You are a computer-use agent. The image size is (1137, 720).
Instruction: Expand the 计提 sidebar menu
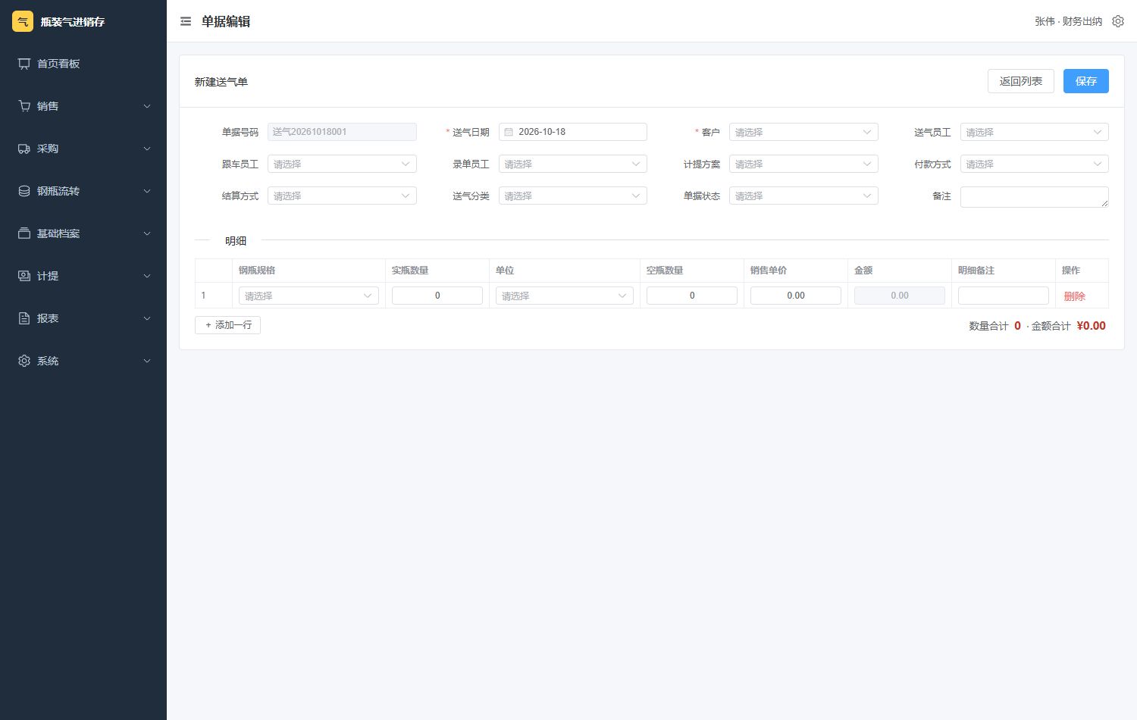[x=83, y=276]
